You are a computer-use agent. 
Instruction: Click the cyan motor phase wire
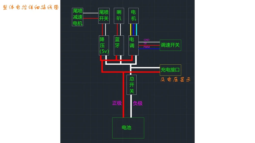[136, 30]
